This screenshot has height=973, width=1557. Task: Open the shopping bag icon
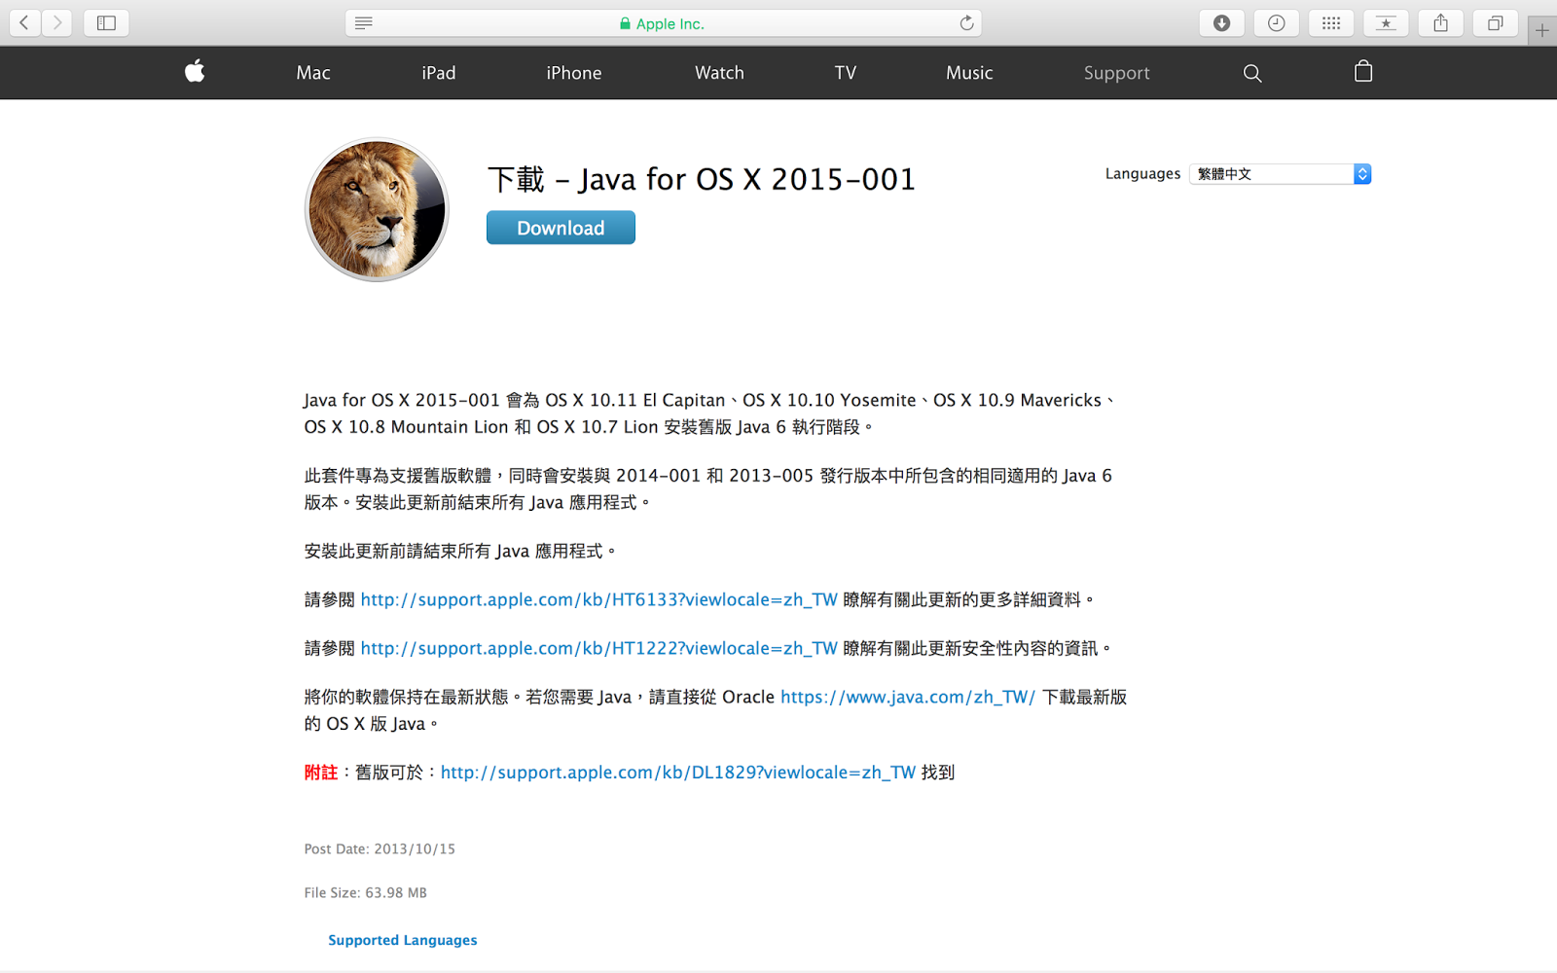1363,71
